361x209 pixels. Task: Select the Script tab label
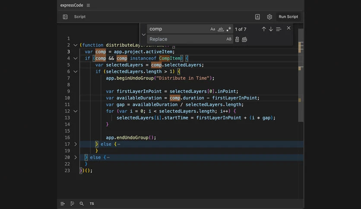[79, 16]
